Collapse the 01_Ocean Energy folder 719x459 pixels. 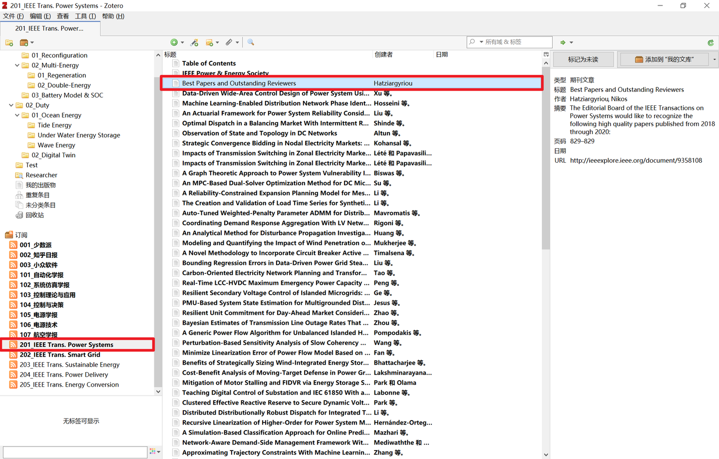click(x=17, y=115)
